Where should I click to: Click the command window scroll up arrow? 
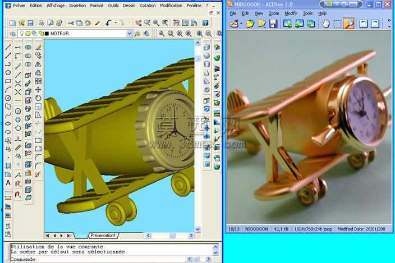tap(215, 246)
